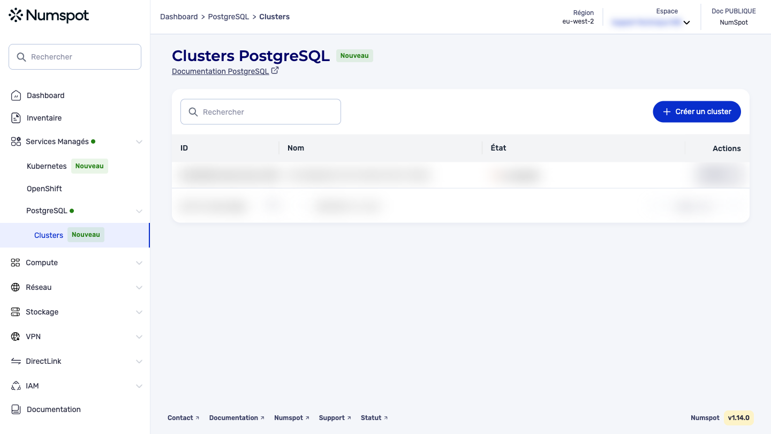The image size is (771, 434).
Task: Click the VPN globe-lock icon
Action: (16, 336)
